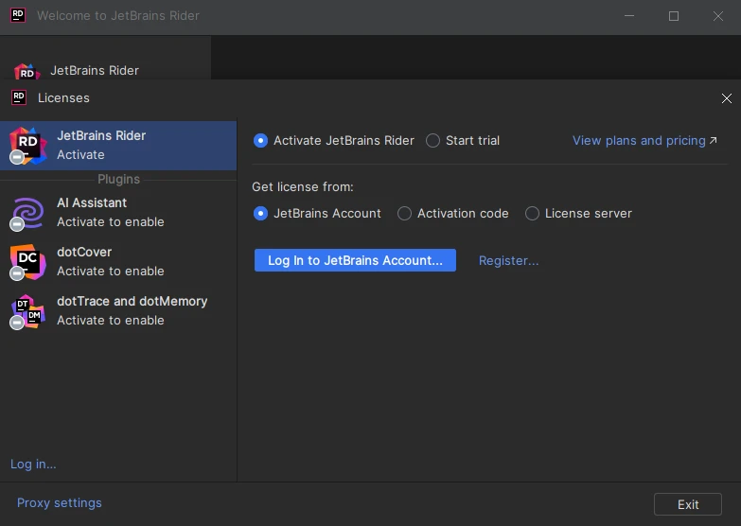Select JetBrains Account license source
The height and width of the screenshot is (526, 741).
(x=261, y=214)
